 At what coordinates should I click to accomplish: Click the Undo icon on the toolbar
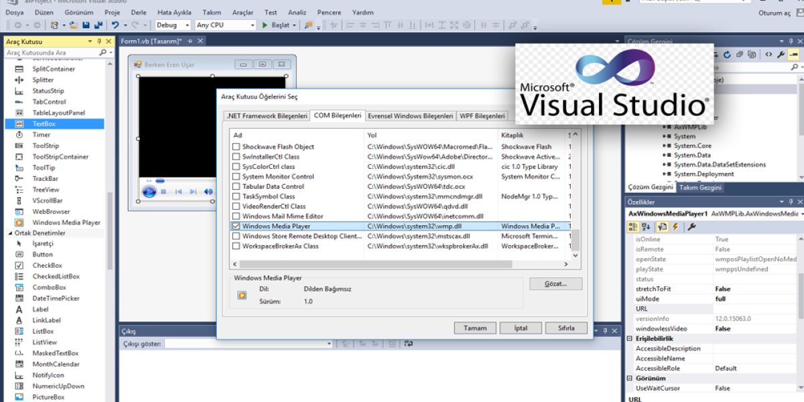point(116,24)
